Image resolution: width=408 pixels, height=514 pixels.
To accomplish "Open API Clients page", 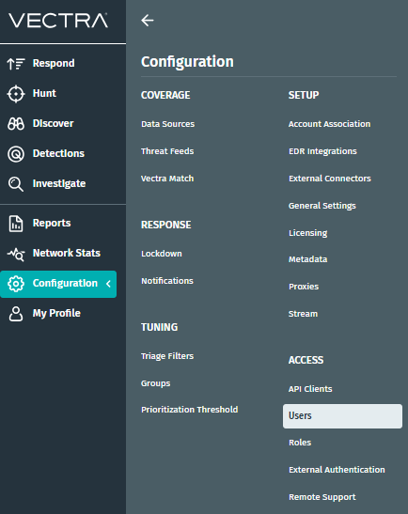I will [x=310, y=389].
